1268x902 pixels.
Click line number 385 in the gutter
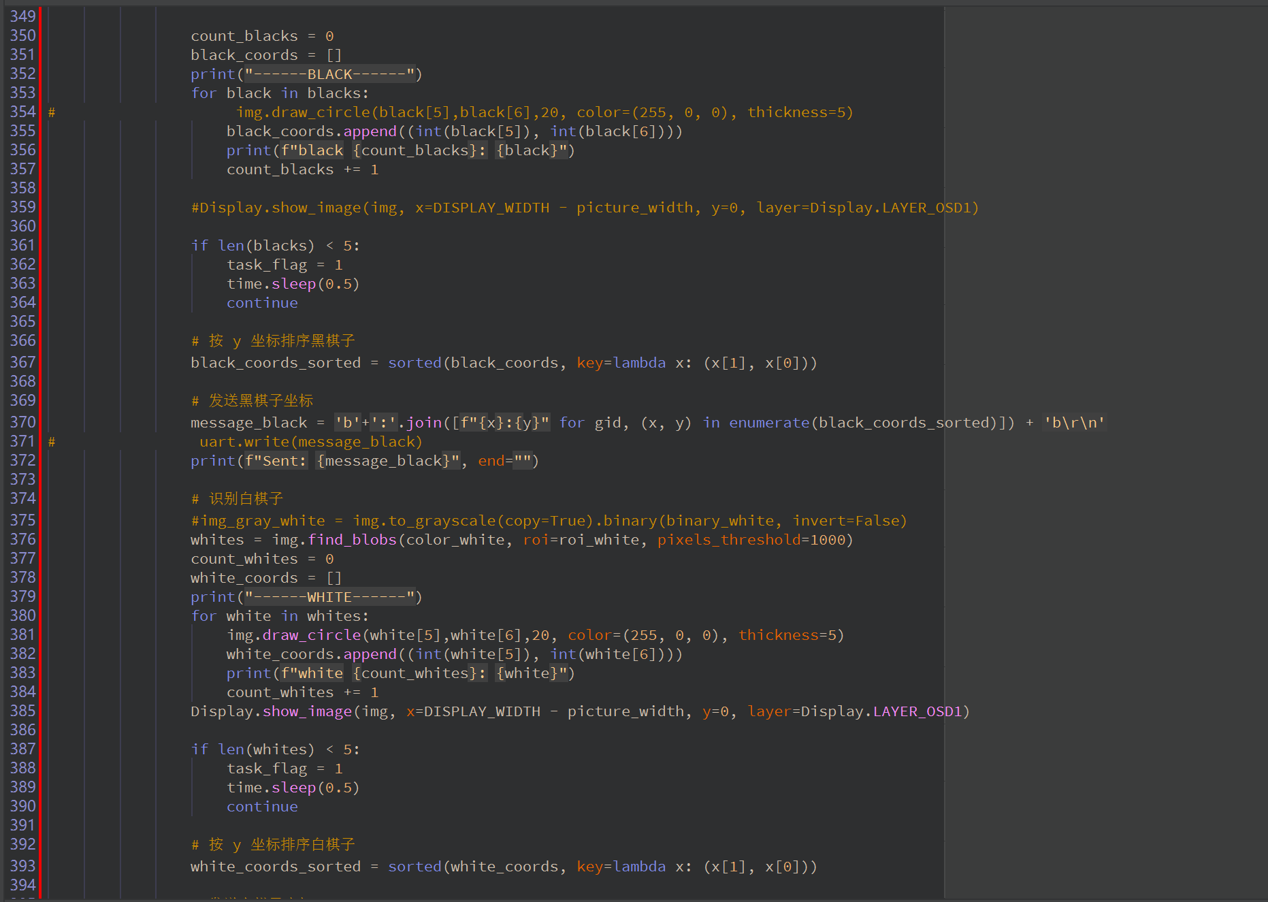click(22, 711)
